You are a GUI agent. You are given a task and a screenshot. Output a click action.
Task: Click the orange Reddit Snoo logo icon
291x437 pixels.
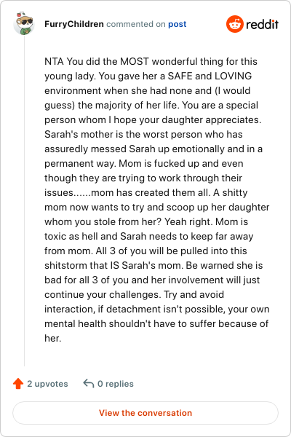pos(235,24)
